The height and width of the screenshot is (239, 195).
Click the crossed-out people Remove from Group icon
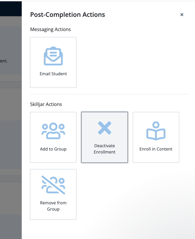[53, 185]
